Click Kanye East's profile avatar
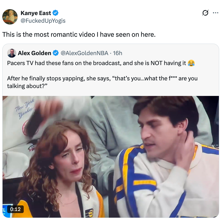This screenshot has width=223, height=223. 10,17
